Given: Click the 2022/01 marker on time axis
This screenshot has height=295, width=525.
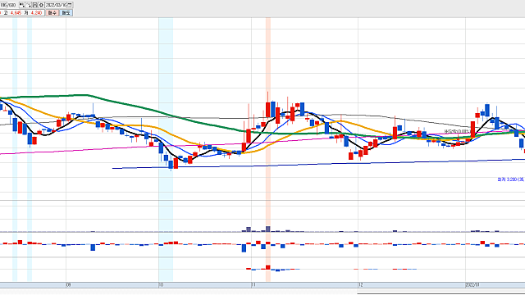Looking at the screenshot, I should click(x=472, y=285).
